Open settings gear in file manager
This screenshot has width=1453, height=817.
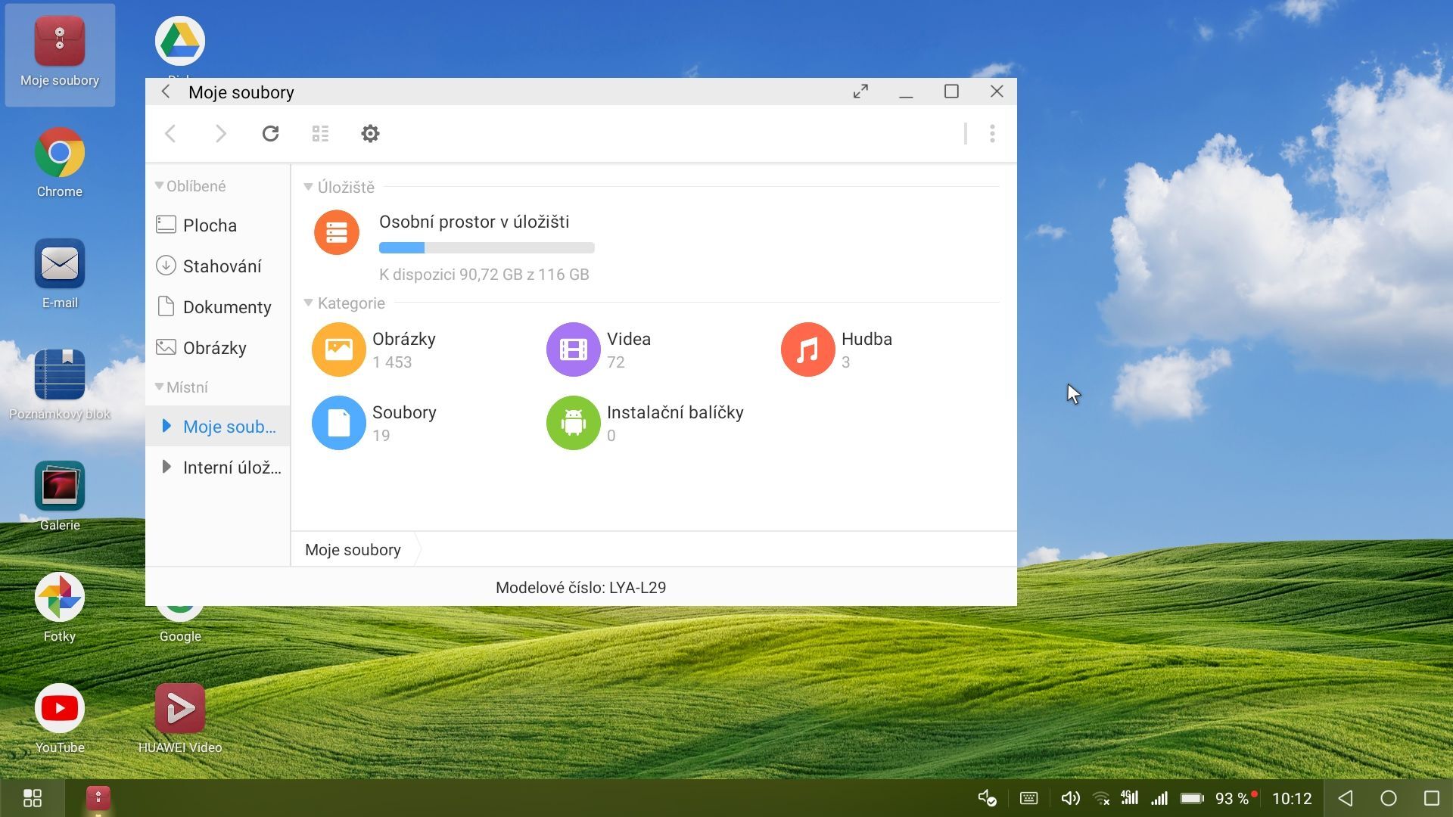click(x=370, y=134)
